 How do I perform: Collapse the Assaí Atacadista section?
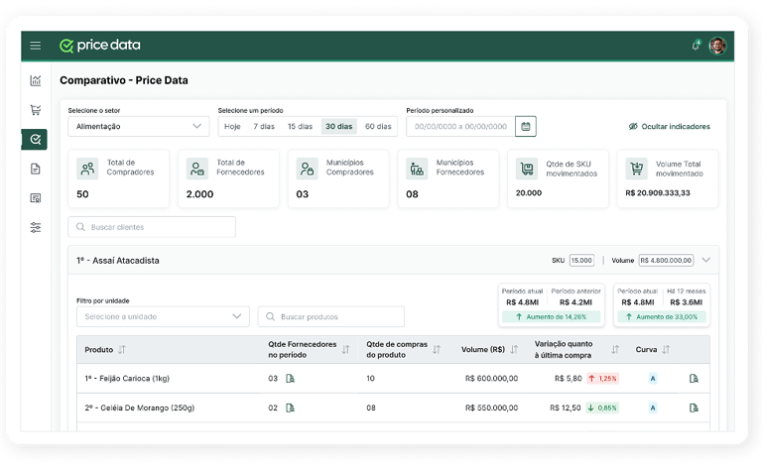tap(706, 260)
